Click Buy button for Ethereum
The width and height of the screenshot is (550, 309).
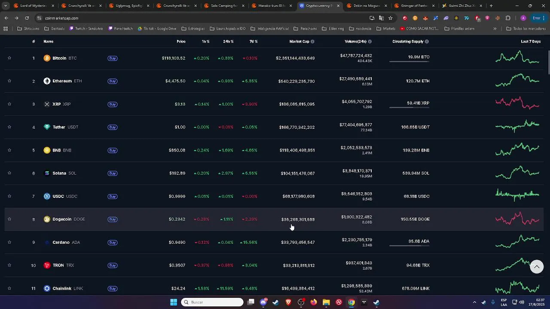click(113, 81)
